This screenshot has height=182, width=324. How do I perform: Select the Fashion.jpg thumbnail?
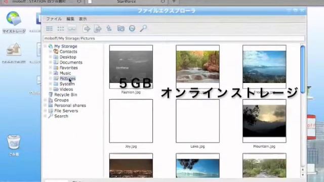pos(131,67)
